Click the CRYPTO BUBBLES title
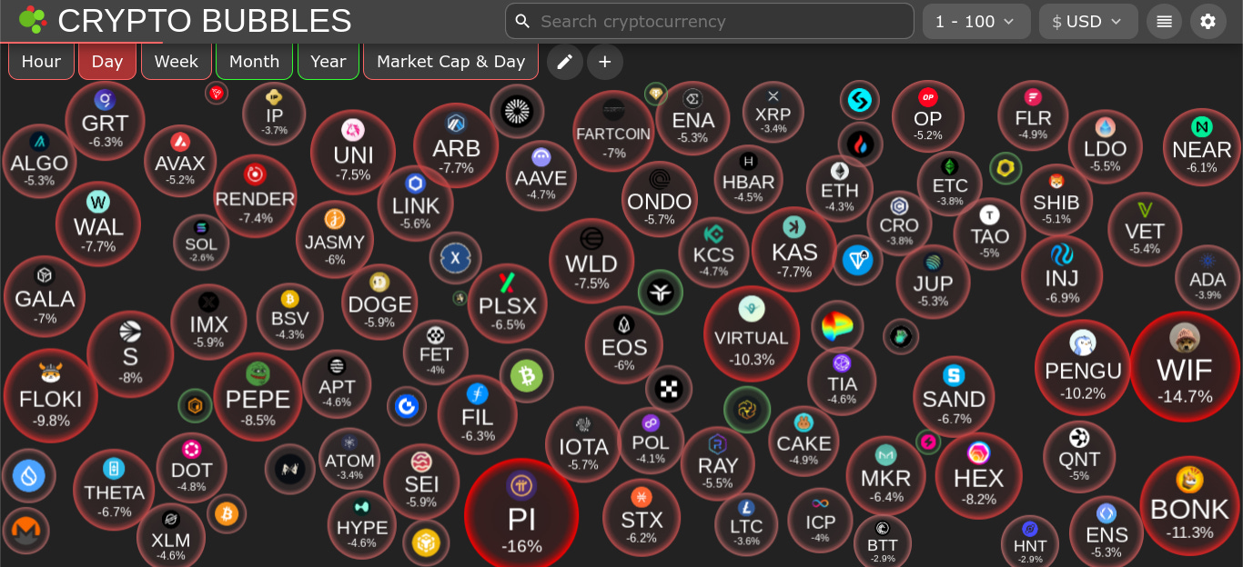The width and height of the screenshot is (1243, 567). click(205, 20)
